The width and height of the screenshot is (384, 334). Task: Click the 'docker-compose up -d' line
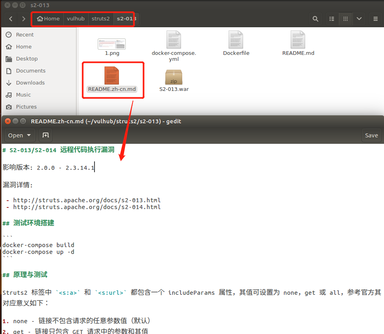[38, 252]
